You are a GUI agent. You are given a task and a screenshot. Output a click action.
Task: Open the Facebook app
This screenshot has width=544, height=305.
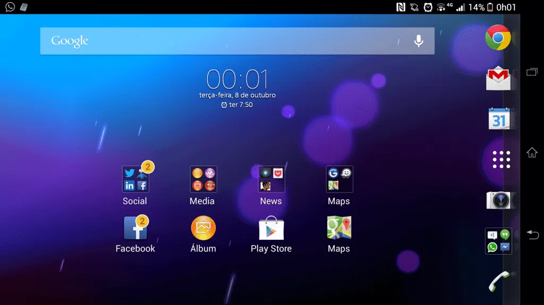click(135, 229)
